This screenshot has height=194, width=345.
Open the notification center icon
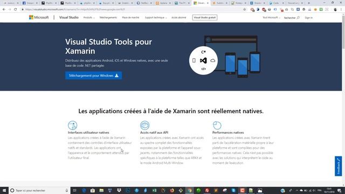tap(339, 190)
